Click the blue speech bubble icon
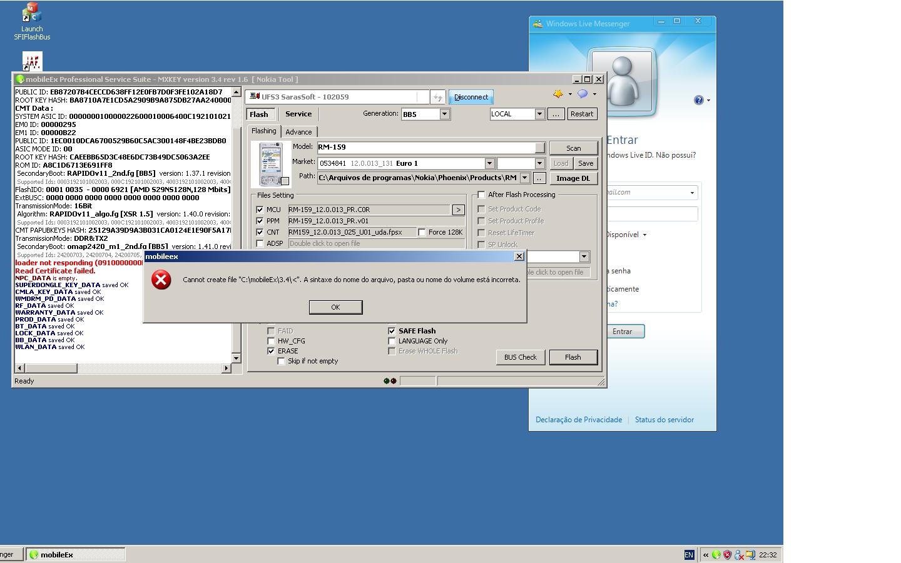This screenshot has height=563, width=901. tap(583, 94)
